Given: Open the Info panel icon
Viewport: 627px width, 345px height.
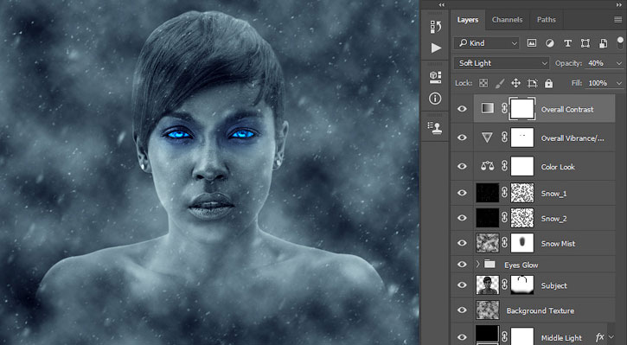Looking at the screenshot, I should tap(435, 99).
